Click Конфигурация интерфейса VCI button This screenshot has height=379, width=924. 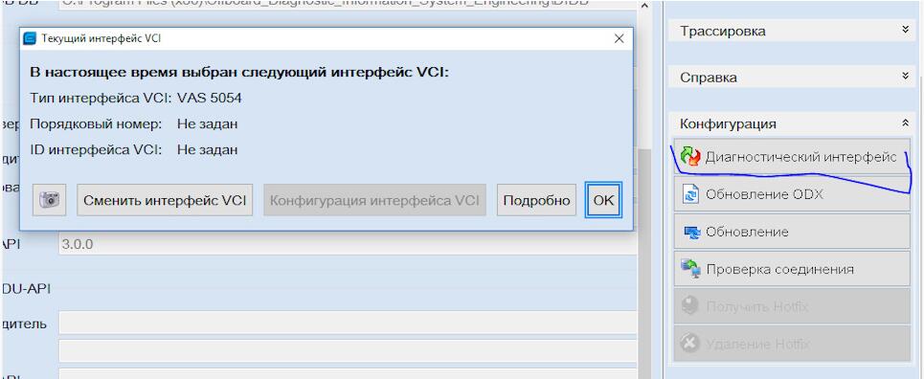pyautogui.click(x=374, y=200)
